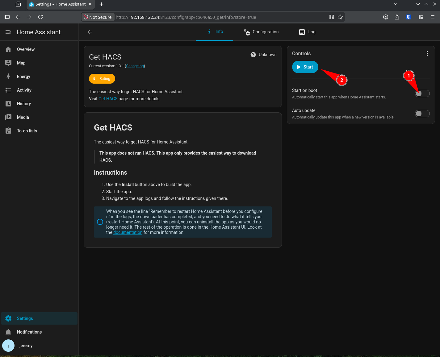Viewport: 440px width, 357px height.
Task: Click the Controls panel heading
Action: click(301, 53)
